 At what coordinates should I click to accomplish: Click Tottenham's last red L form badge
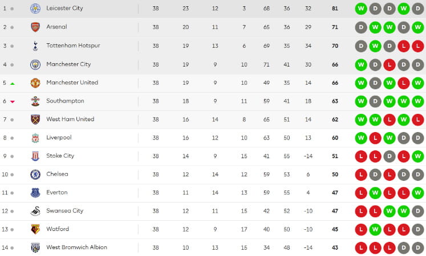pos(418,46)
